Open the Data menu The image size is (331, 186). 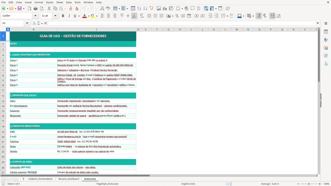[69, 2]
